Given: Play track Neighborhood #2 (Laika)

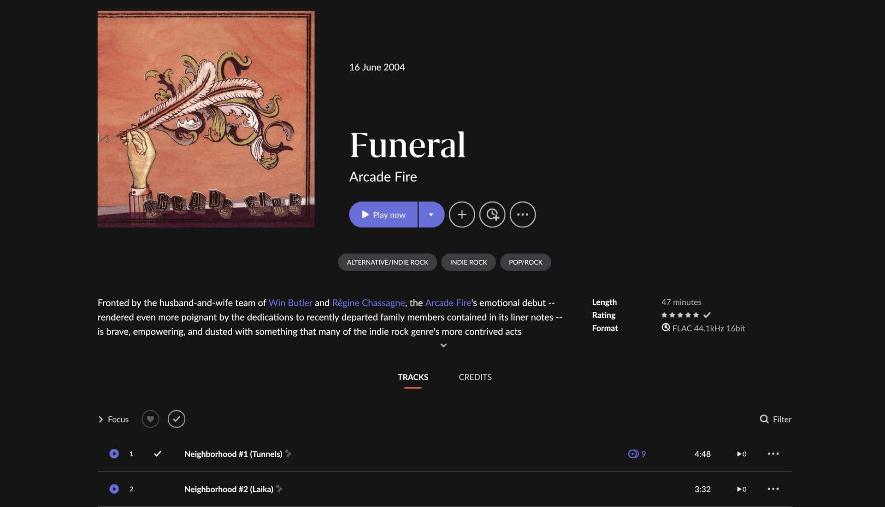Looking at the screenshot, I should (x=114, y=489).
